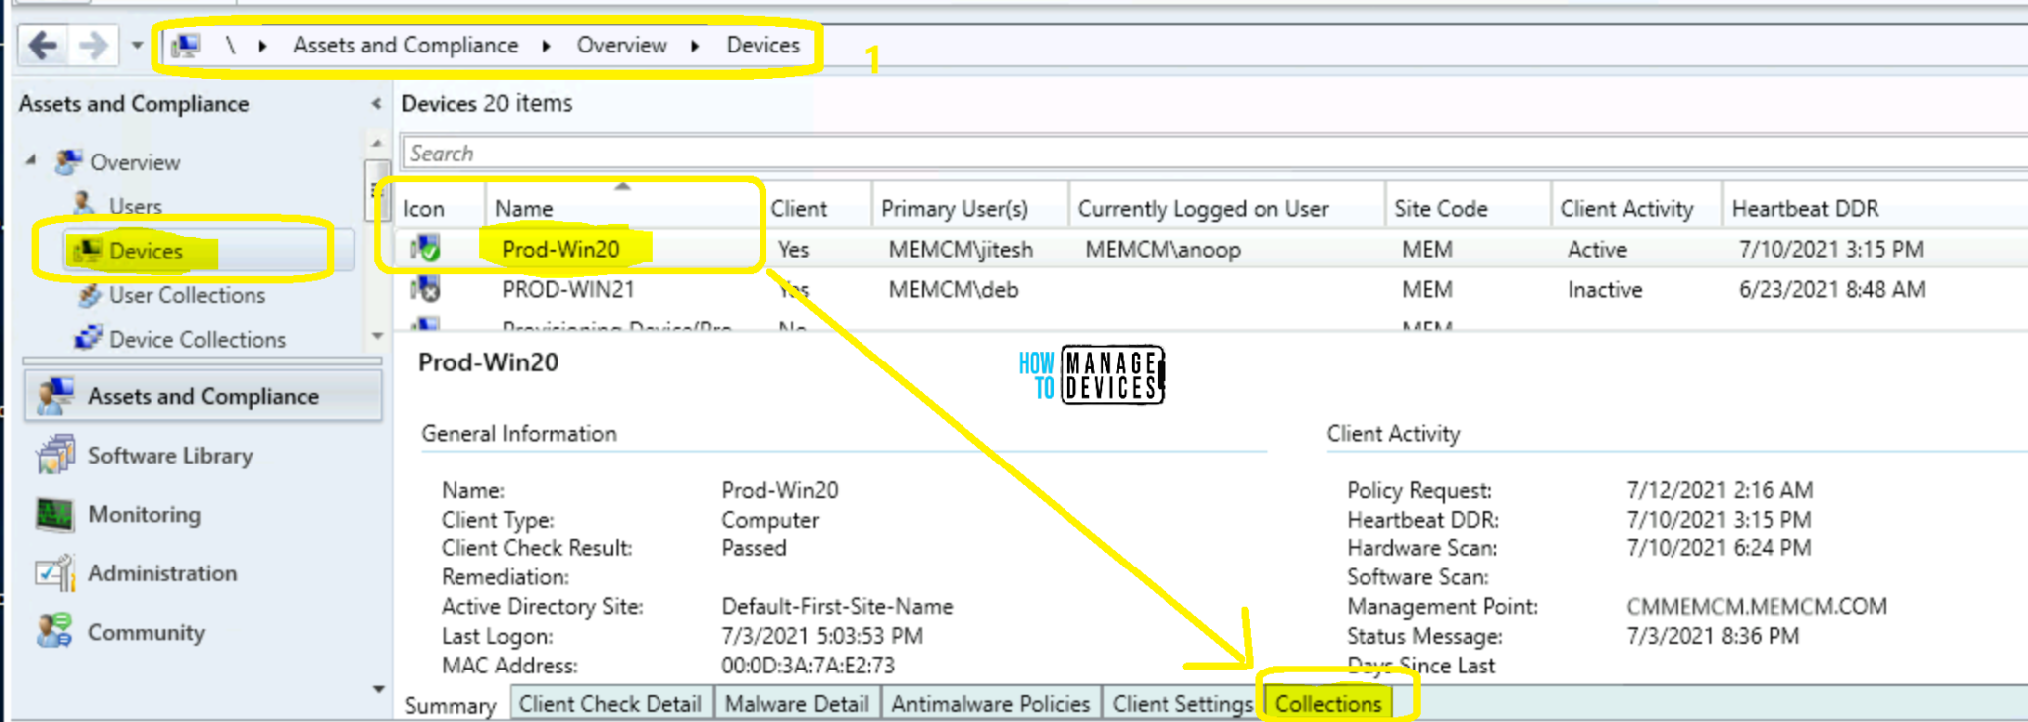Select Devices in breadcrumb path

[x=762, y=46]
